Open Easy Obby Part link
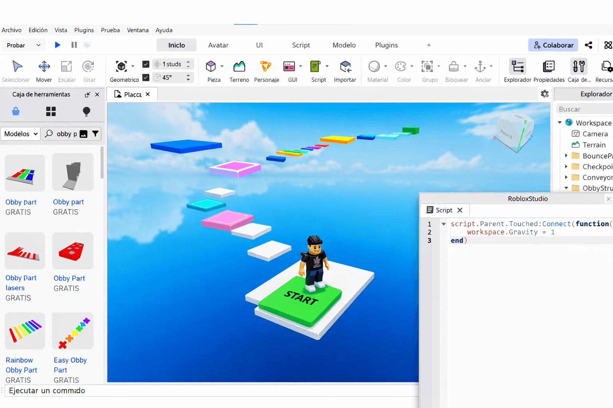Viewport: 613px width, 408px height. click(70, 365)
